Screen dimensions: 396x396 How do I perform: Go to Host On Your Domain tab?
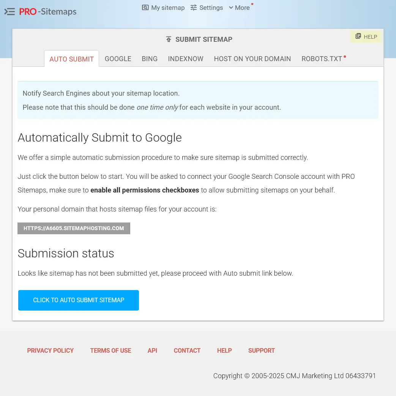click(252, 59)
